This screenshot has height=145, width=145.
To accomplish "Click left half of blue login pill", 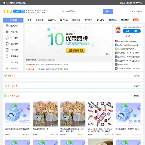I will [x=127, y=31].
